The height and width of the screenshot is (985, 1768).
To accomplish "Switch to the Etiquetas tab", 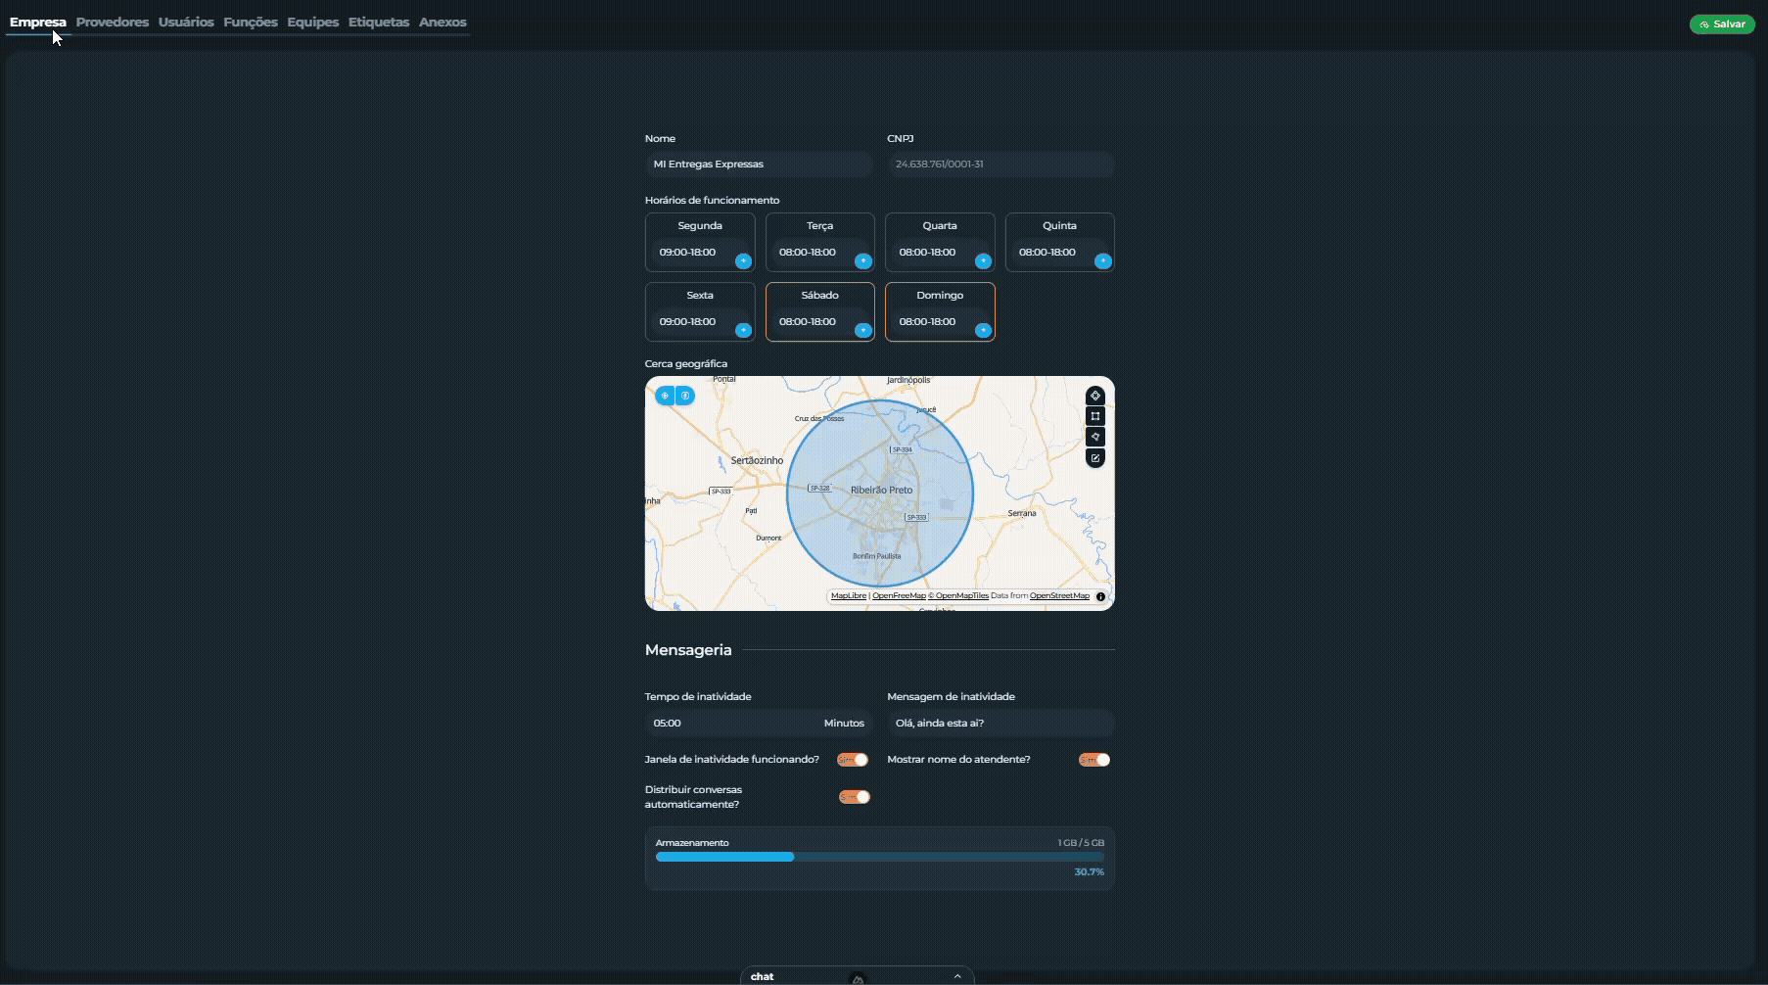I will (x=379, y=22).
